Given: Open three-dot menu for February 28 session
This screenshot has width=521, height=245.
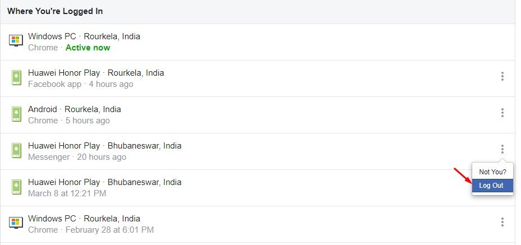Looking at the screenshot, I should tap(502, 222).
